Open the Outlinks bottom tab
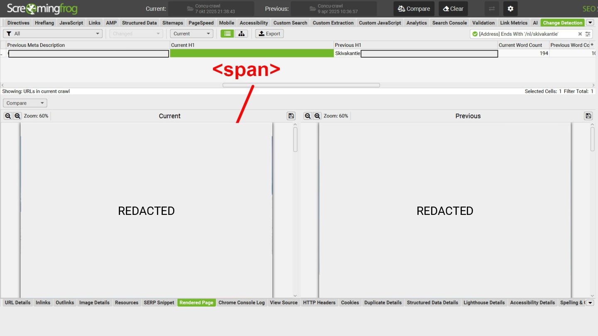The image size is (598, 336). [65, 303]
